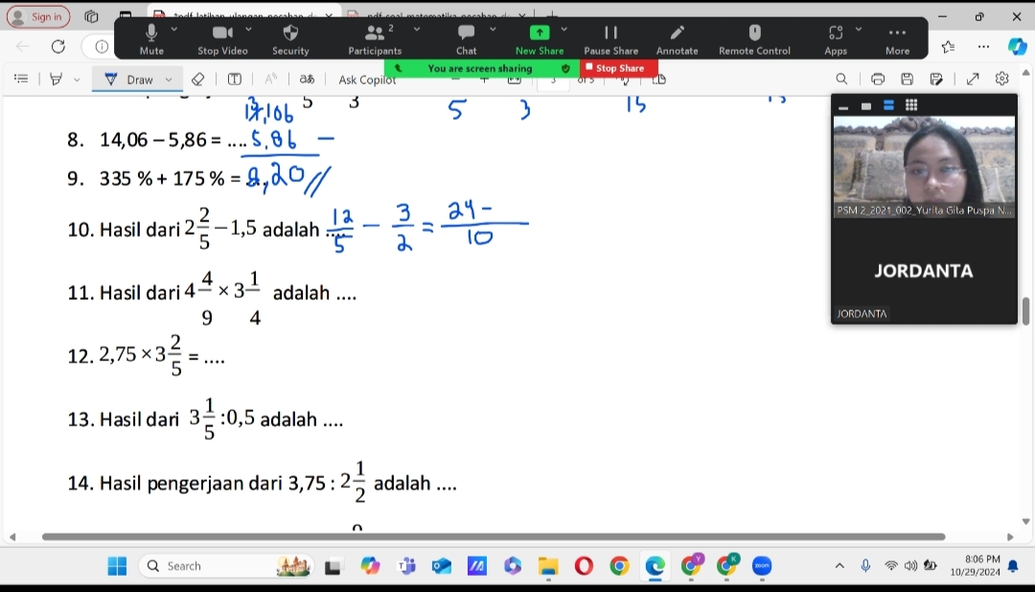
Task: Open PDF viewer settings gear
Action: tap(1002, 80)
